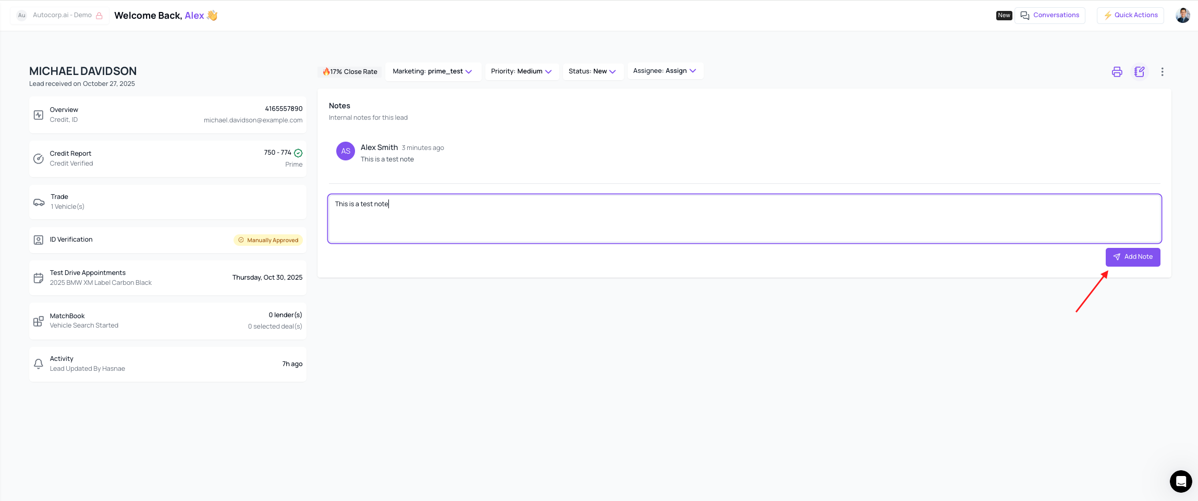Open the Assignee dropdown
The width and height of the screenshot is (1198, 501).
coord(665,71)
